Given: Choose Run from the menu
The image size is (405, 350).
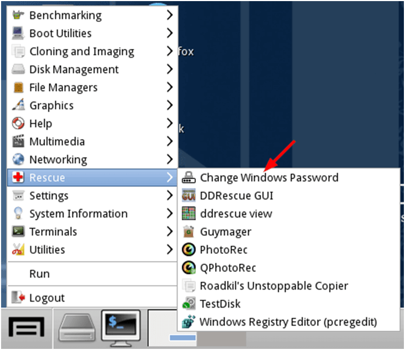Looking at the screenshot, I should coord(40,274).
